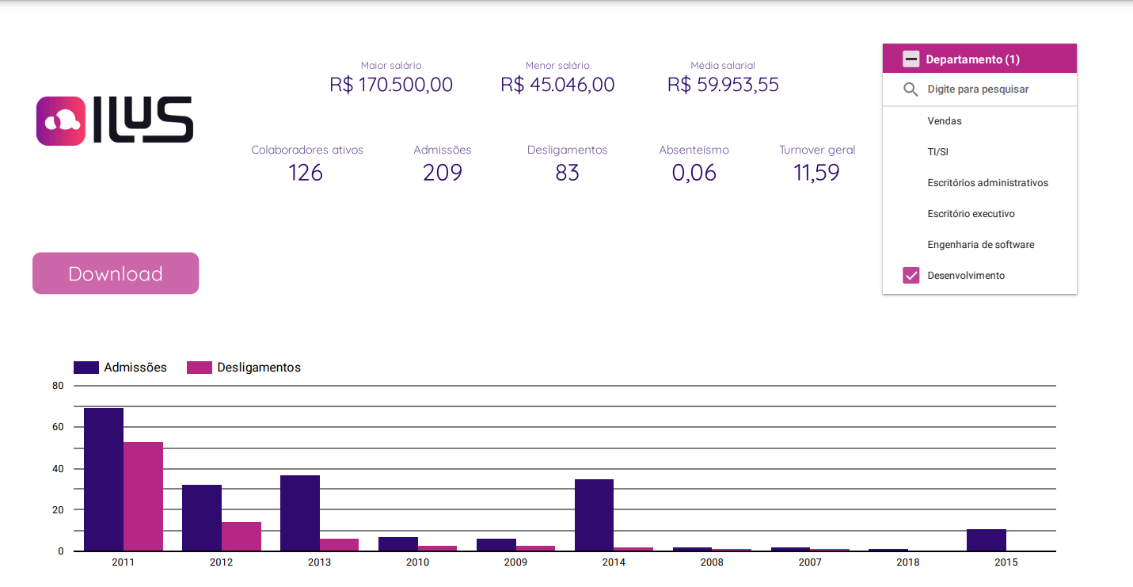Click the 2018 x-axis label
Viewport: 1133px width, 587px height.
pos(908,562)
